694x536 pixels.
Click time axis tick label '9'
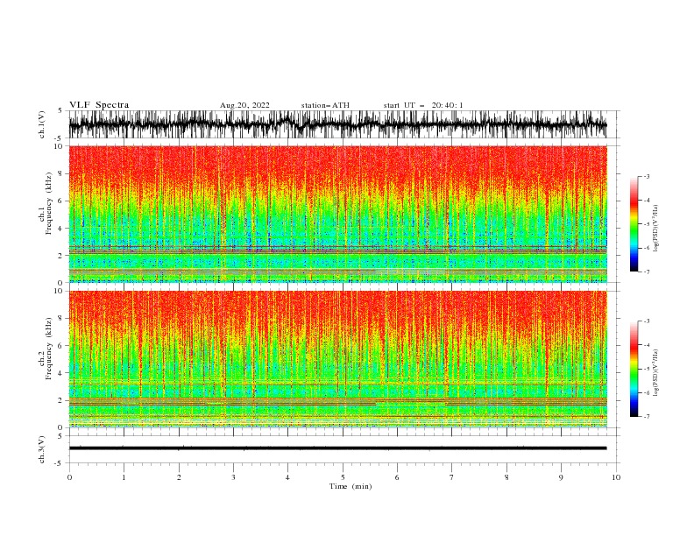tap(561, 477)
